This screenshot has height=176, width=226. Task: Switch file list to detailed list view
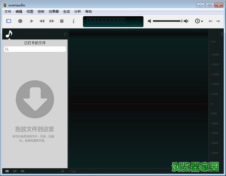(7, 171)
